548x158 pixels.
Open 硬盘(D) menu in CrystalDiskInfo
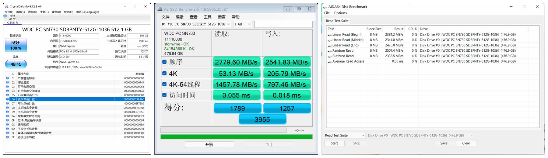point(56,12)
